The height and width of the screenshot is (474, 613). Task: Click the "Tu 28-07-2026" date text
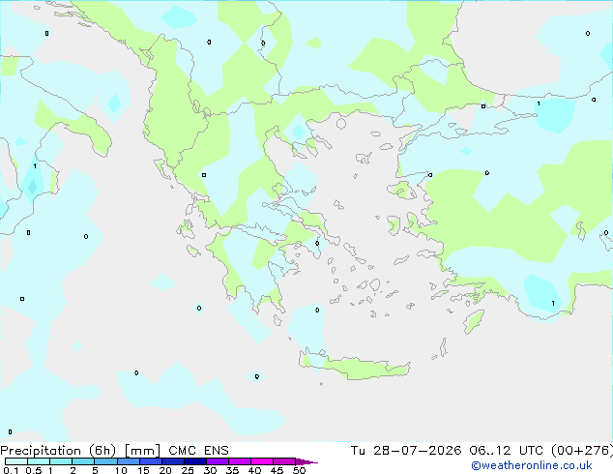[x=406, y=451]
